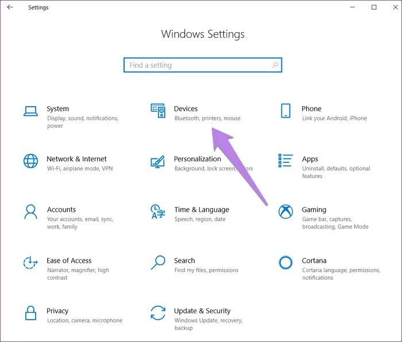The image size is (402, 342).
Task: Click 'Link your Android, iPhone' description
Action: click(334, 118)
